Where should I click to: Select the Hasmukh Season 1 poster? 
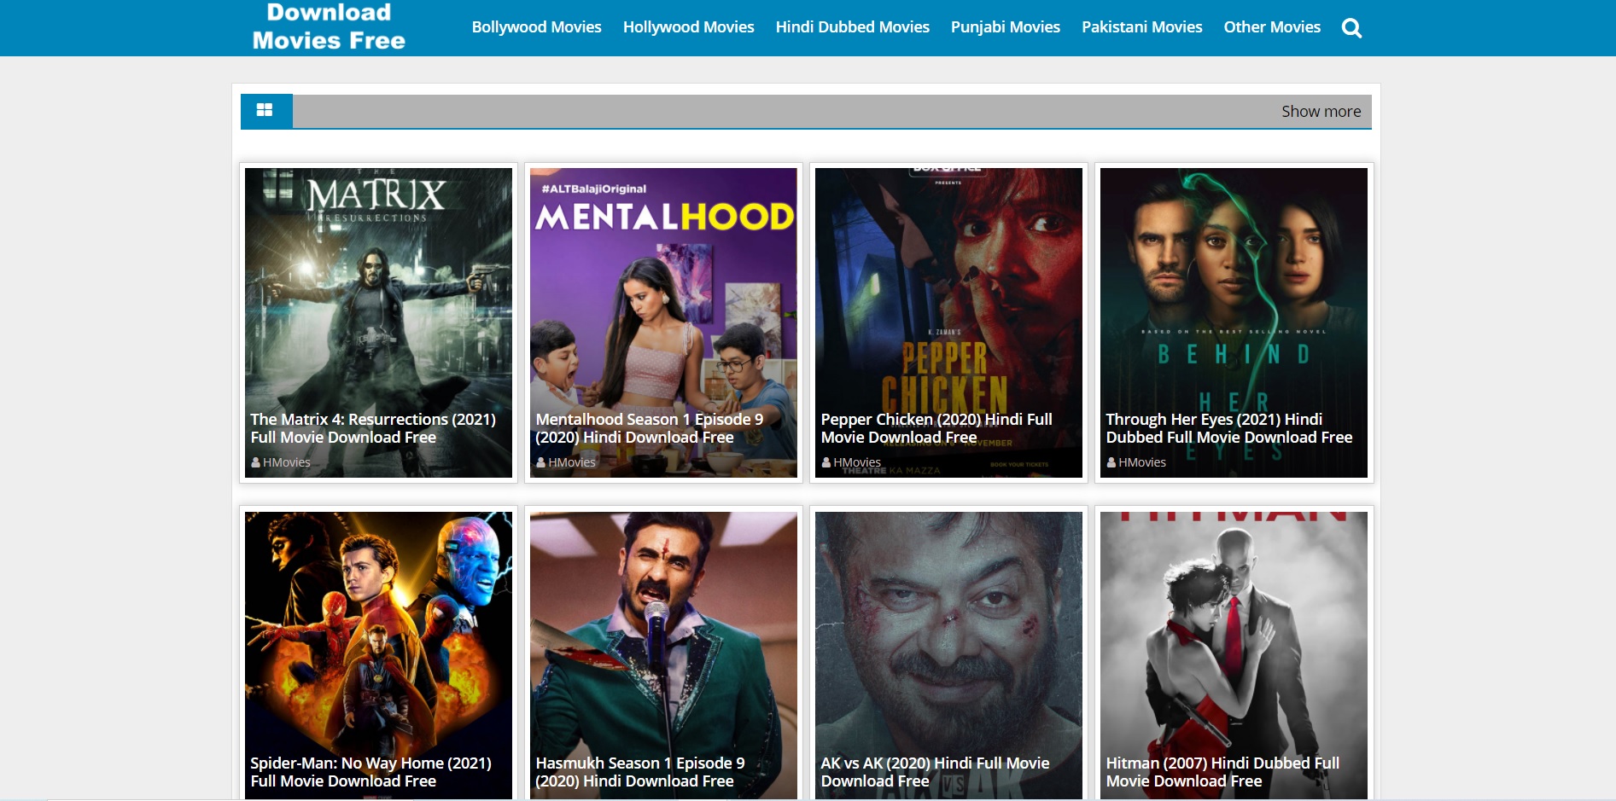(x=663, y=631)
